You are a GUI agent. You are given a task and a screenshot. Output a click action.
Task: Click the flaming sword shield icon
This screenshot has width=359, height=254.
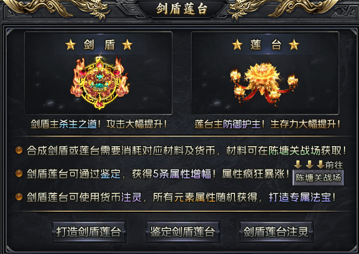[99, 82]
